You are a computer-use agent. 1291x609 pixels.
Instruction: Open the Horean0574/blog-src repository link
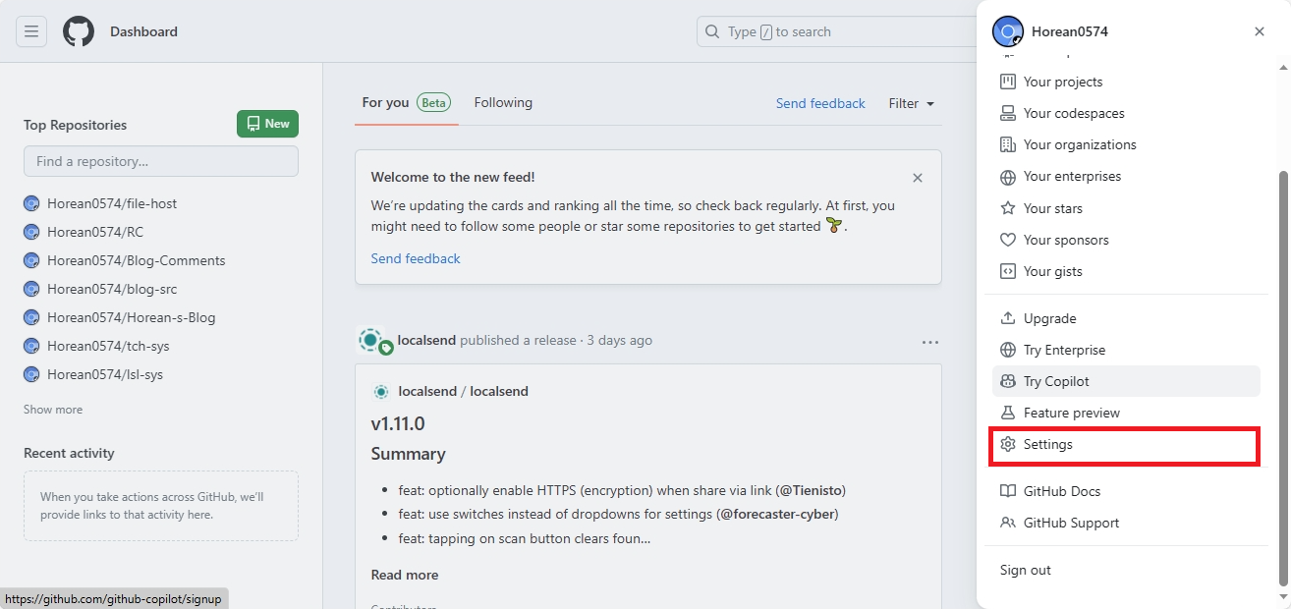coord(112,289)
